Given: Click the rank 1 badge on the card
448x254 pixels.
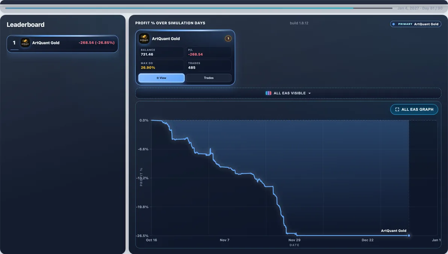Looking at the screenshot, I should [228, 39].
